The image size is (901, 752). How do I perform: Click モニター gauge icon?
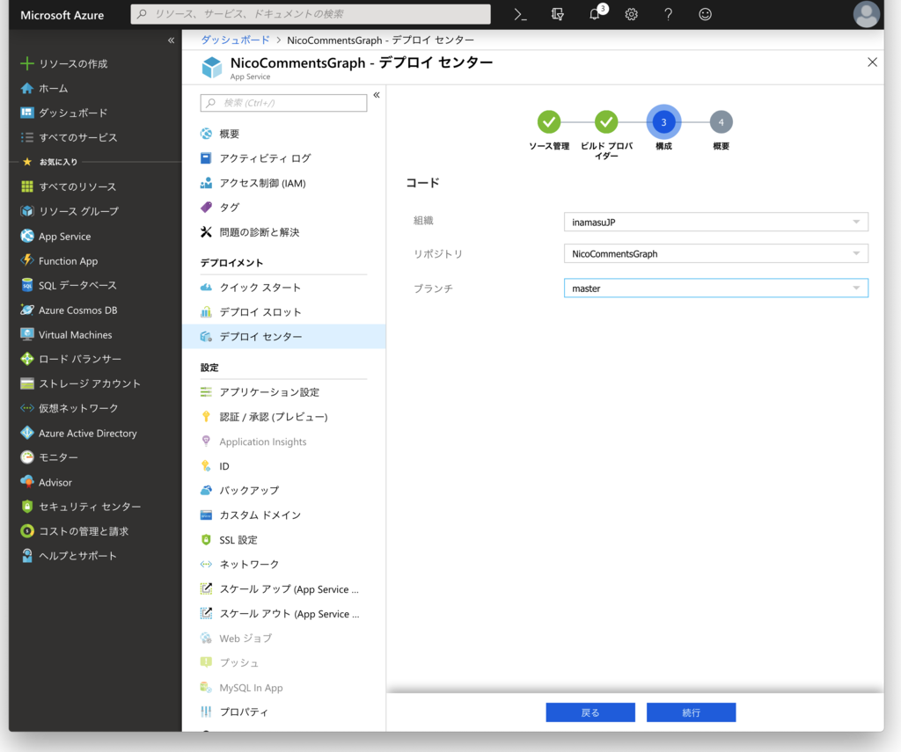[x=27, y=457]
